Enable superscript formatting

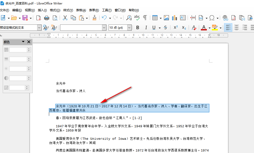[176, 27]
